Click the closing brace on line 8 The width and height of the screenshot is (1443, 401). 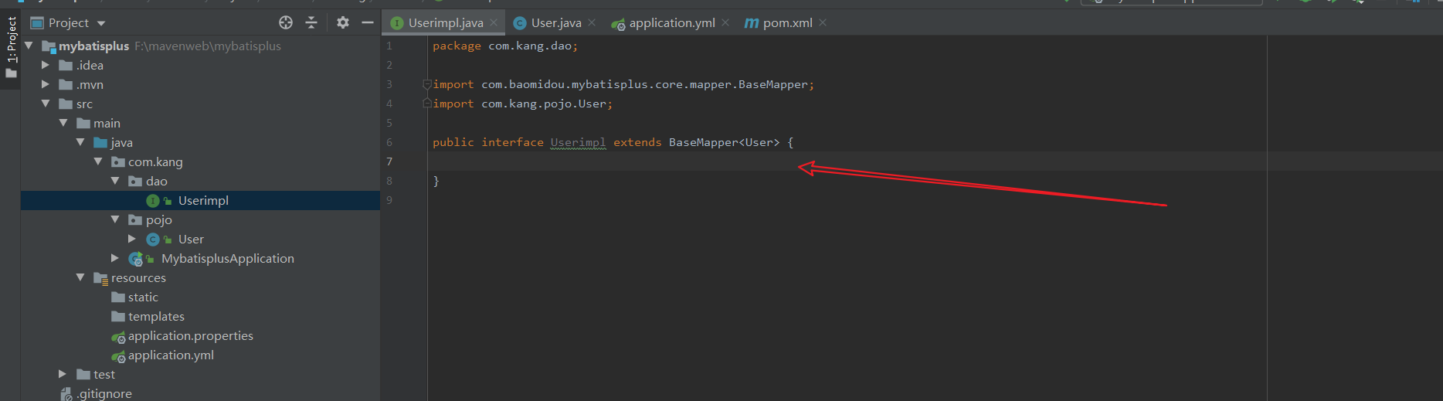click(x=436, y=181)
